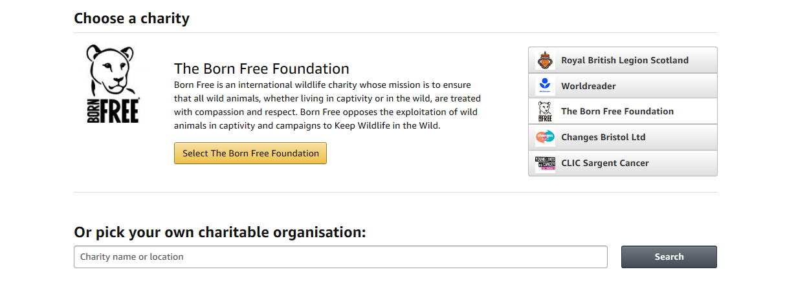
Task: Click the Worldreader logo icon
Action: click(545, 86)
